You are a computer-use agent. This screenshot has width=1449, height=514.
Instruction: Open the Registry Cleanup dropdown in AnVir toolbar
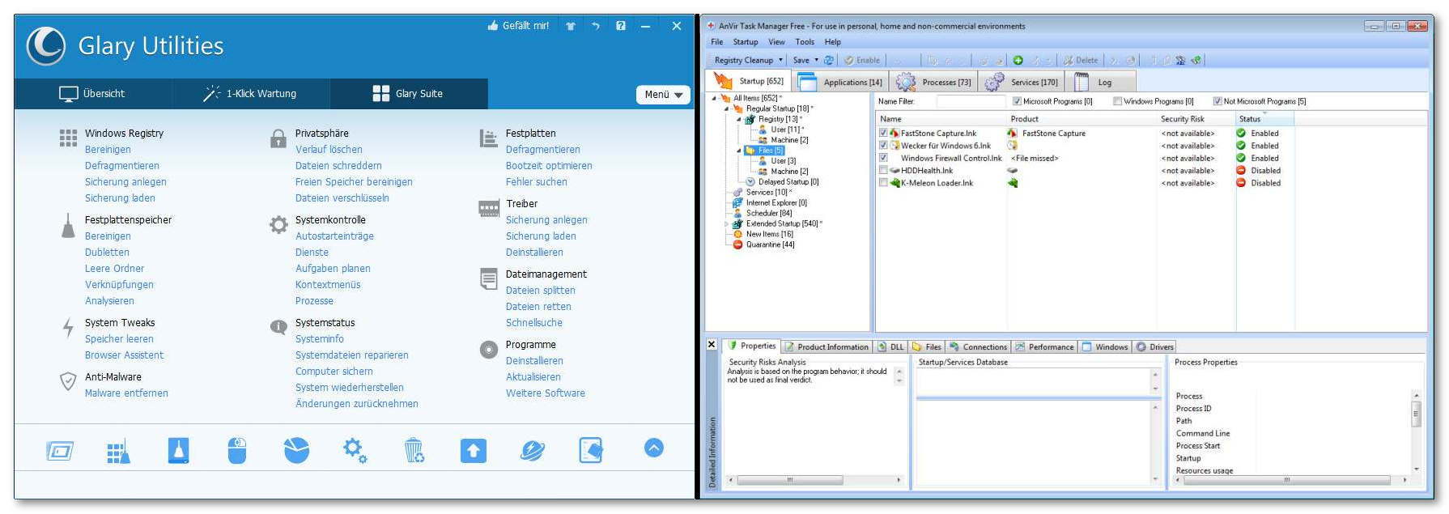(749, 60)
